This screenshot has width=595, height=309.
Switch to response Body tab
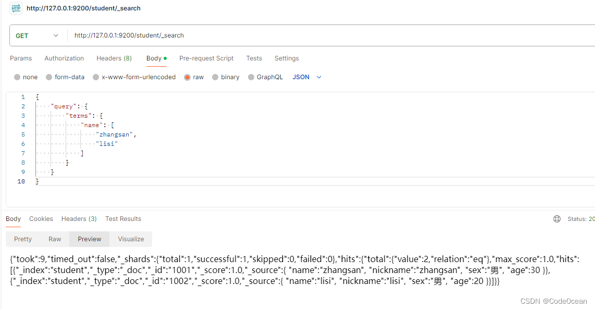point(13,219)
